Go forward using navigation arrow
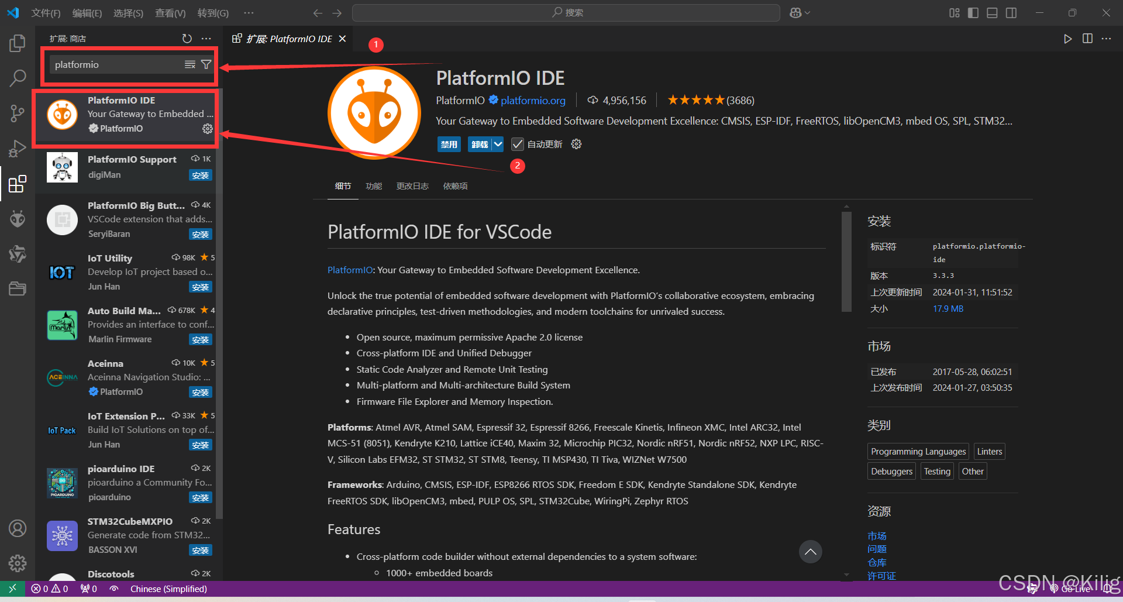 click(x=337, y=13)
